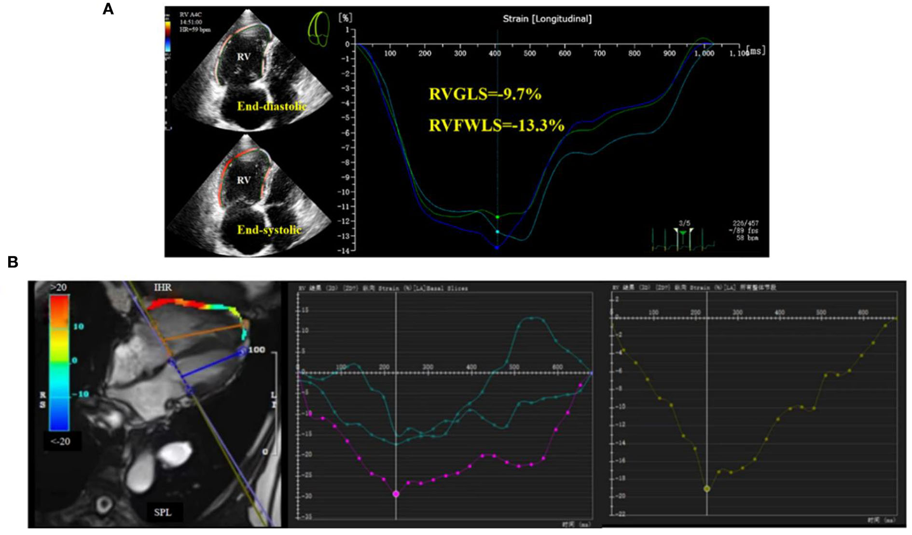Viewport: 912px width, 535px height.
Task: Click the Strain [Longitudinal] chart title
Action: click(547, 19)
